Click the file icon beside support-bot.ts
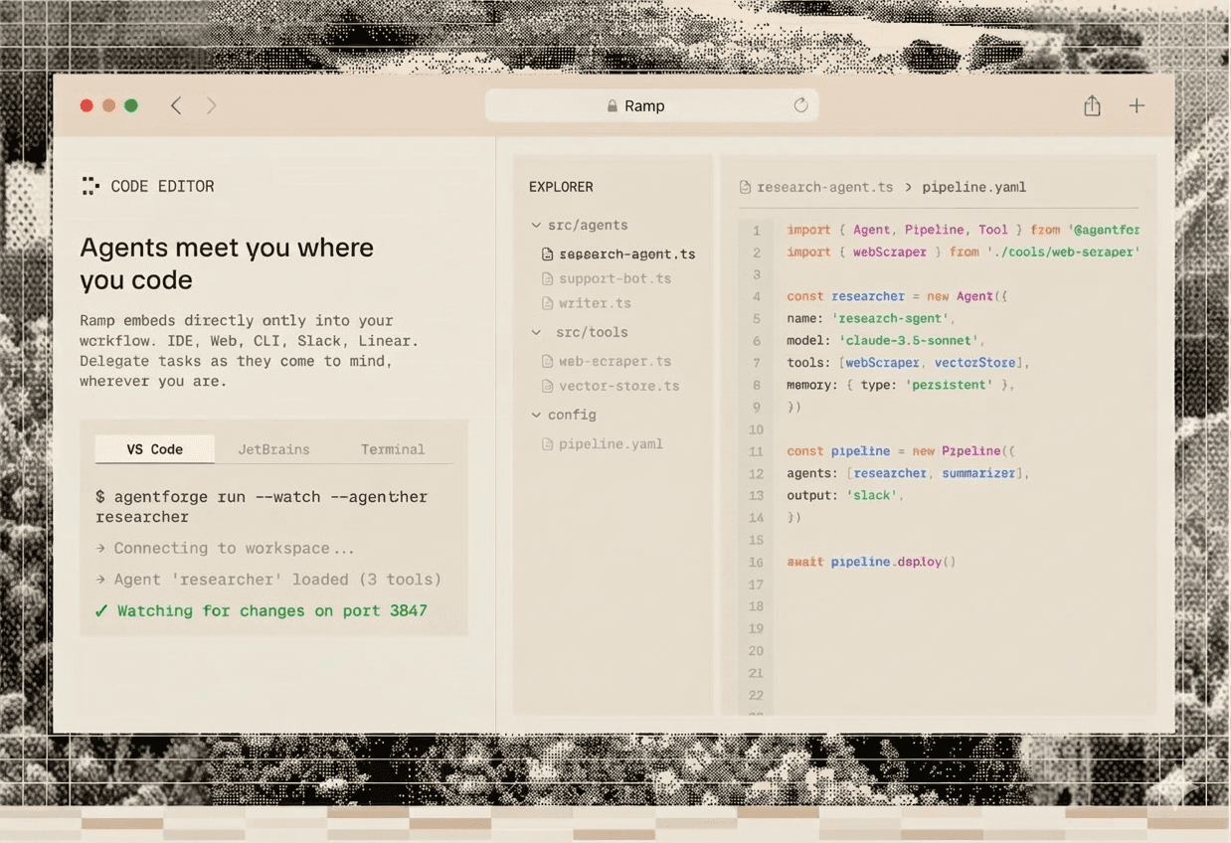 point(547,278)
